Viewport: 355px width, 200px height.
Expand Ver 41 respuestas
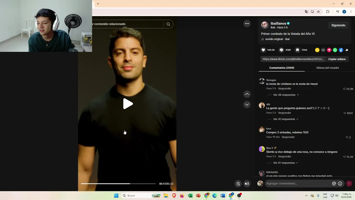point(286,119)
